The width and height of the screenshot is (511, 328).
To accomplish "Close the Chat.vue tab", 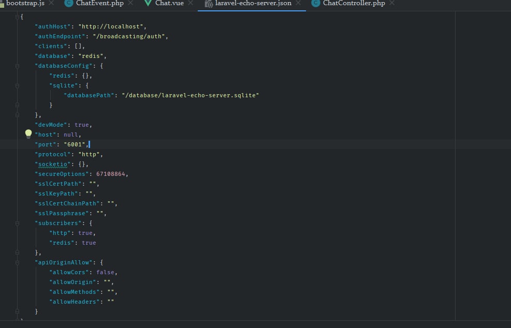I will pos(191,3).
